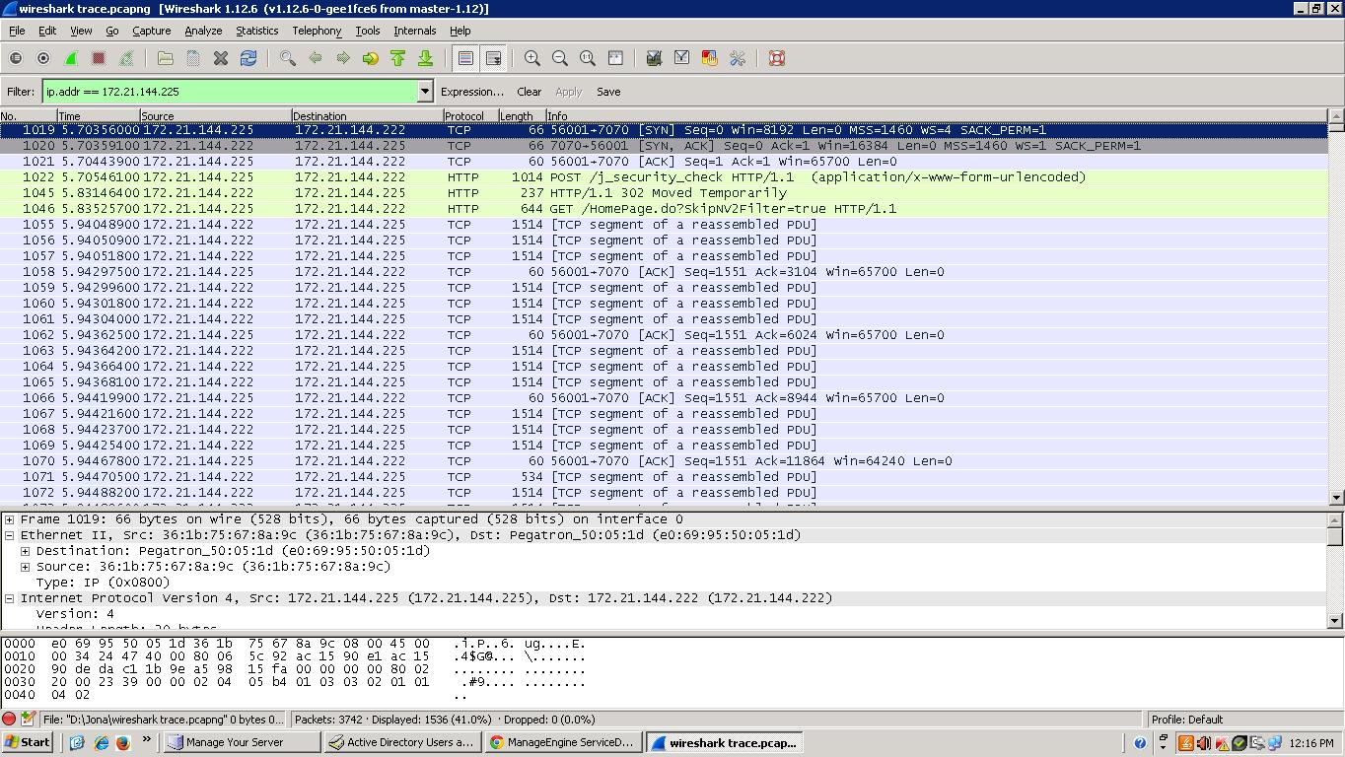Screen dimensions: 1345x757
Task: Select packet 1022 POST /j_security_check
Action: [664, 177]
